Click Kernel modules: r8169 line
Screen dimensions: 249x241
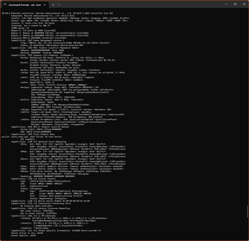(23, 236)
